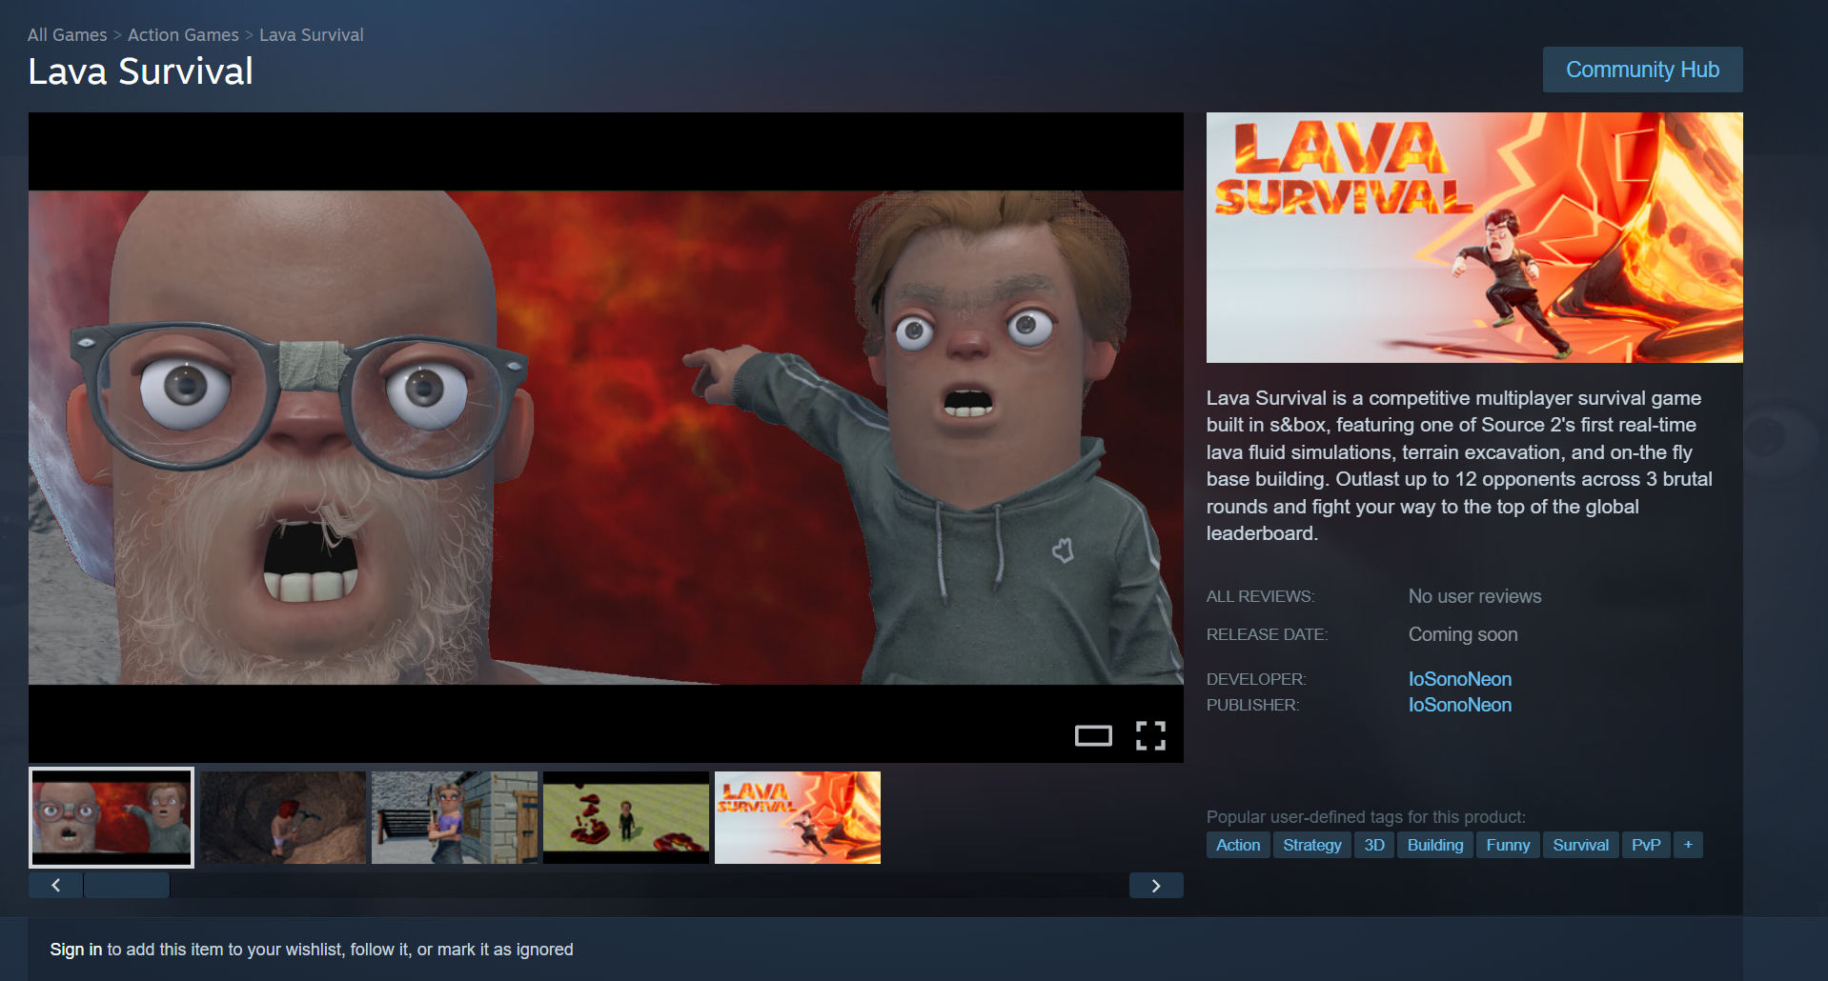Go to Action Games breadcrumb
Screen dimensions: 1828x981
pyautogui.click(x=183, y=35)
